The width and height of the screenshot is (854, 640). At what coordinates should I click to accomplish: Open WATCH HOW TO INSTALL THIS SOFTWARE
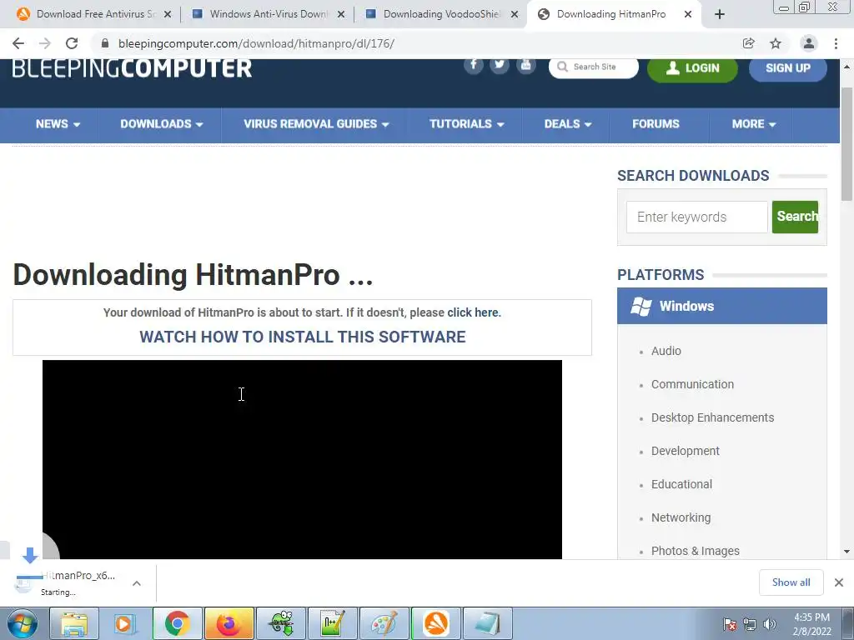[x=302, y=337]
